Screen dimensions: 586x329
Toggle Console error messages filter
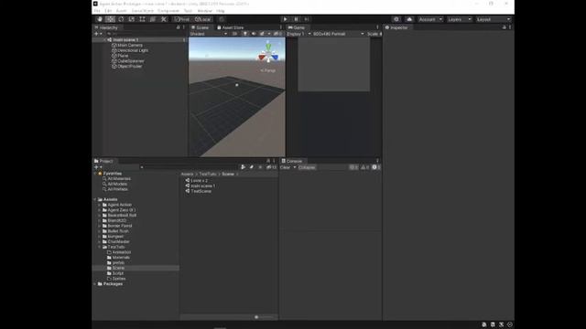click(x=376, y=167)
